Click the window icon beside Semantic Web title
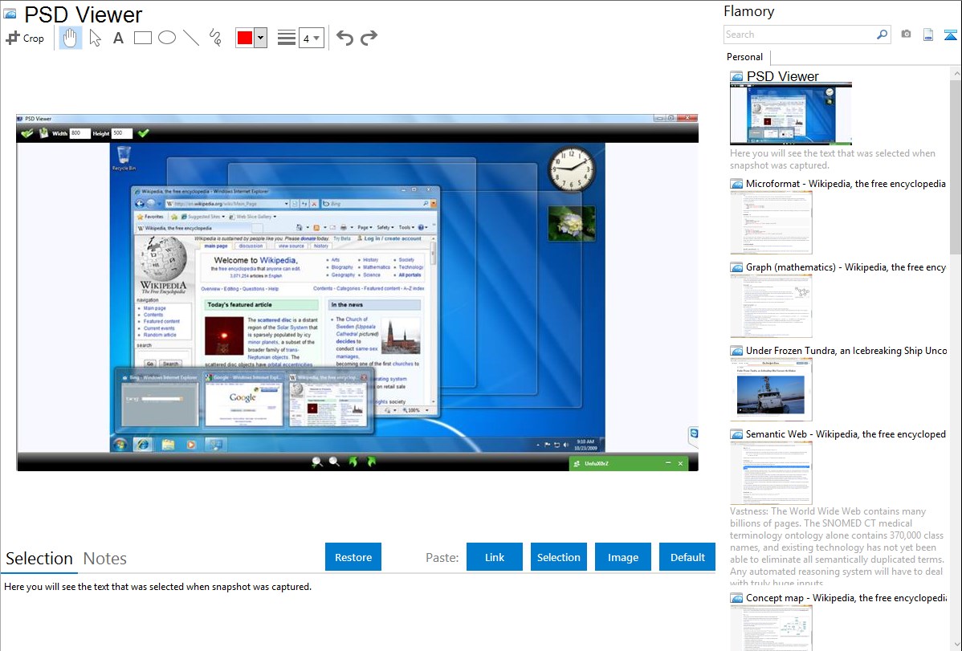Image resolution: width=962 pixels, height=651 pixels. tap(736, 433)
